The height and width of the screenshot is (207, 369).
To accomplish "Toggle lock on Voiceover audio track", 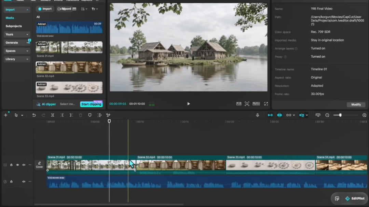I will coord(11,182).
